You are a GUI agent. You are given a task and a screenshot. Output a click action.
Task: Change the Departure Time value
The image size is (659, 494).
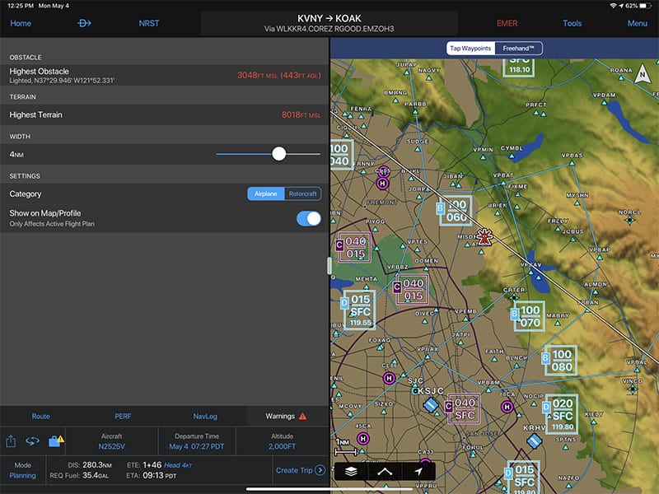(197, 441)
